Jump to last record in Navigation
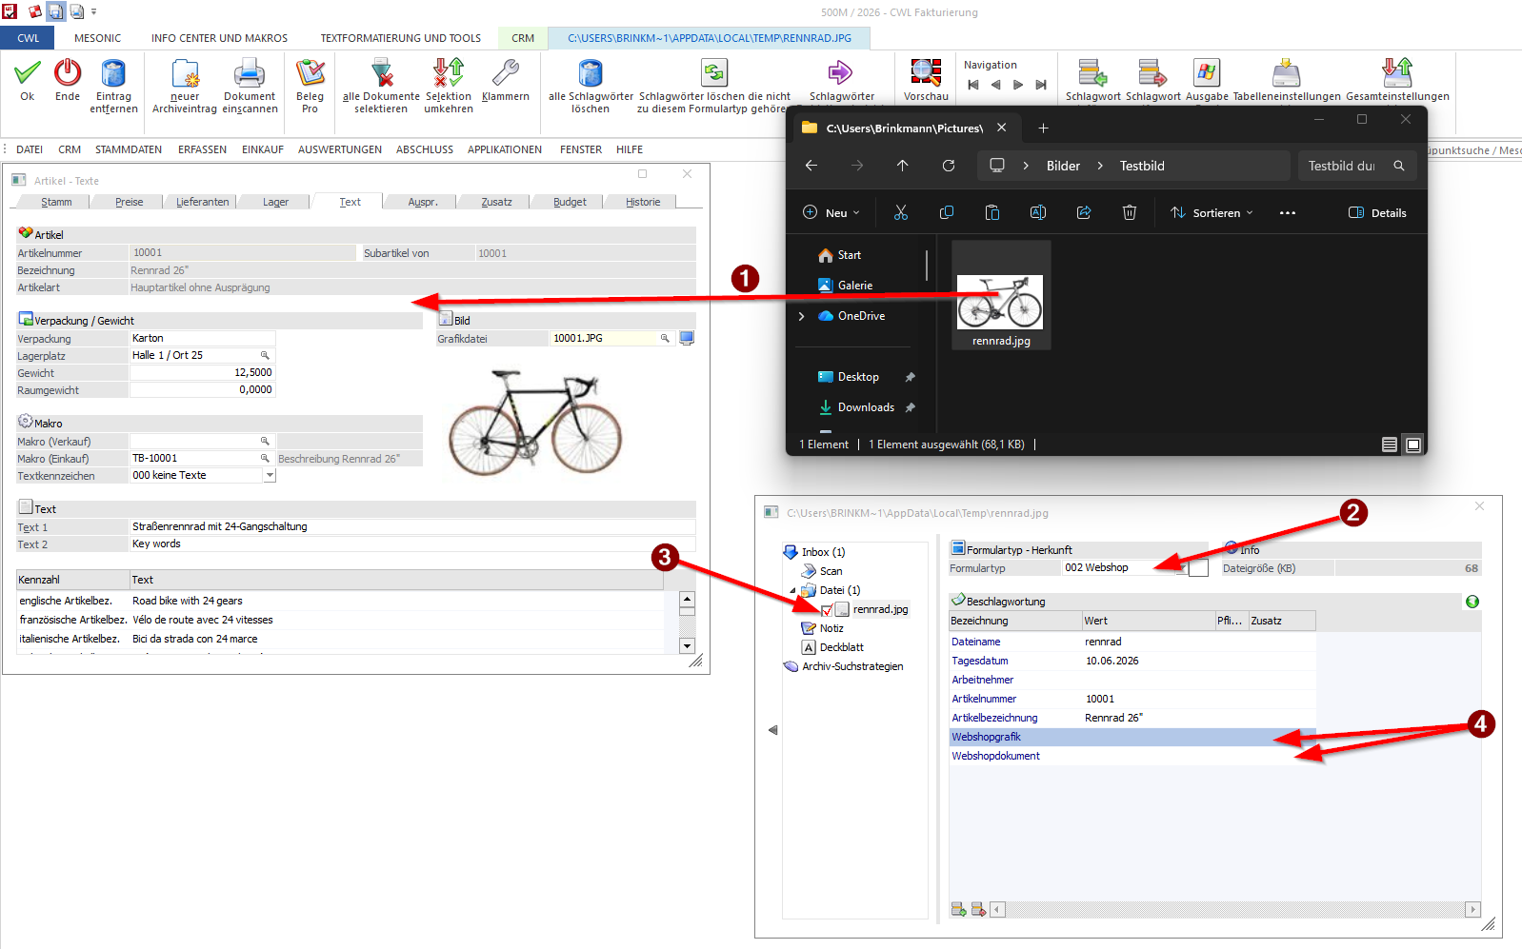Image resolution: width=1522 pixels, height=949 pixels. (x=1041, y=85)
